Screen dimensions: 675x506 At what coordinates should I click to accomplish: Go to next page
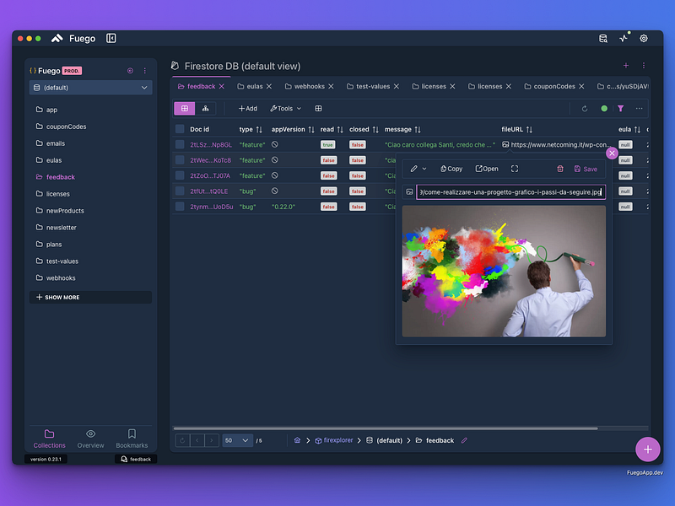coord(212,440)
